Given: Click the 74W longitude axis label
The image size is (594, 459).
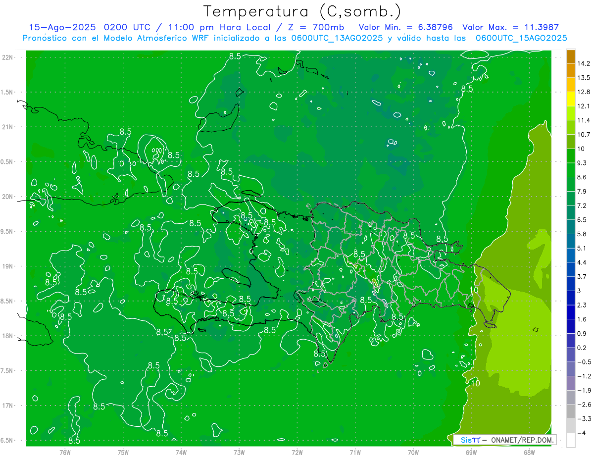Looking at the screenshot, I should (x=181, y=452).
